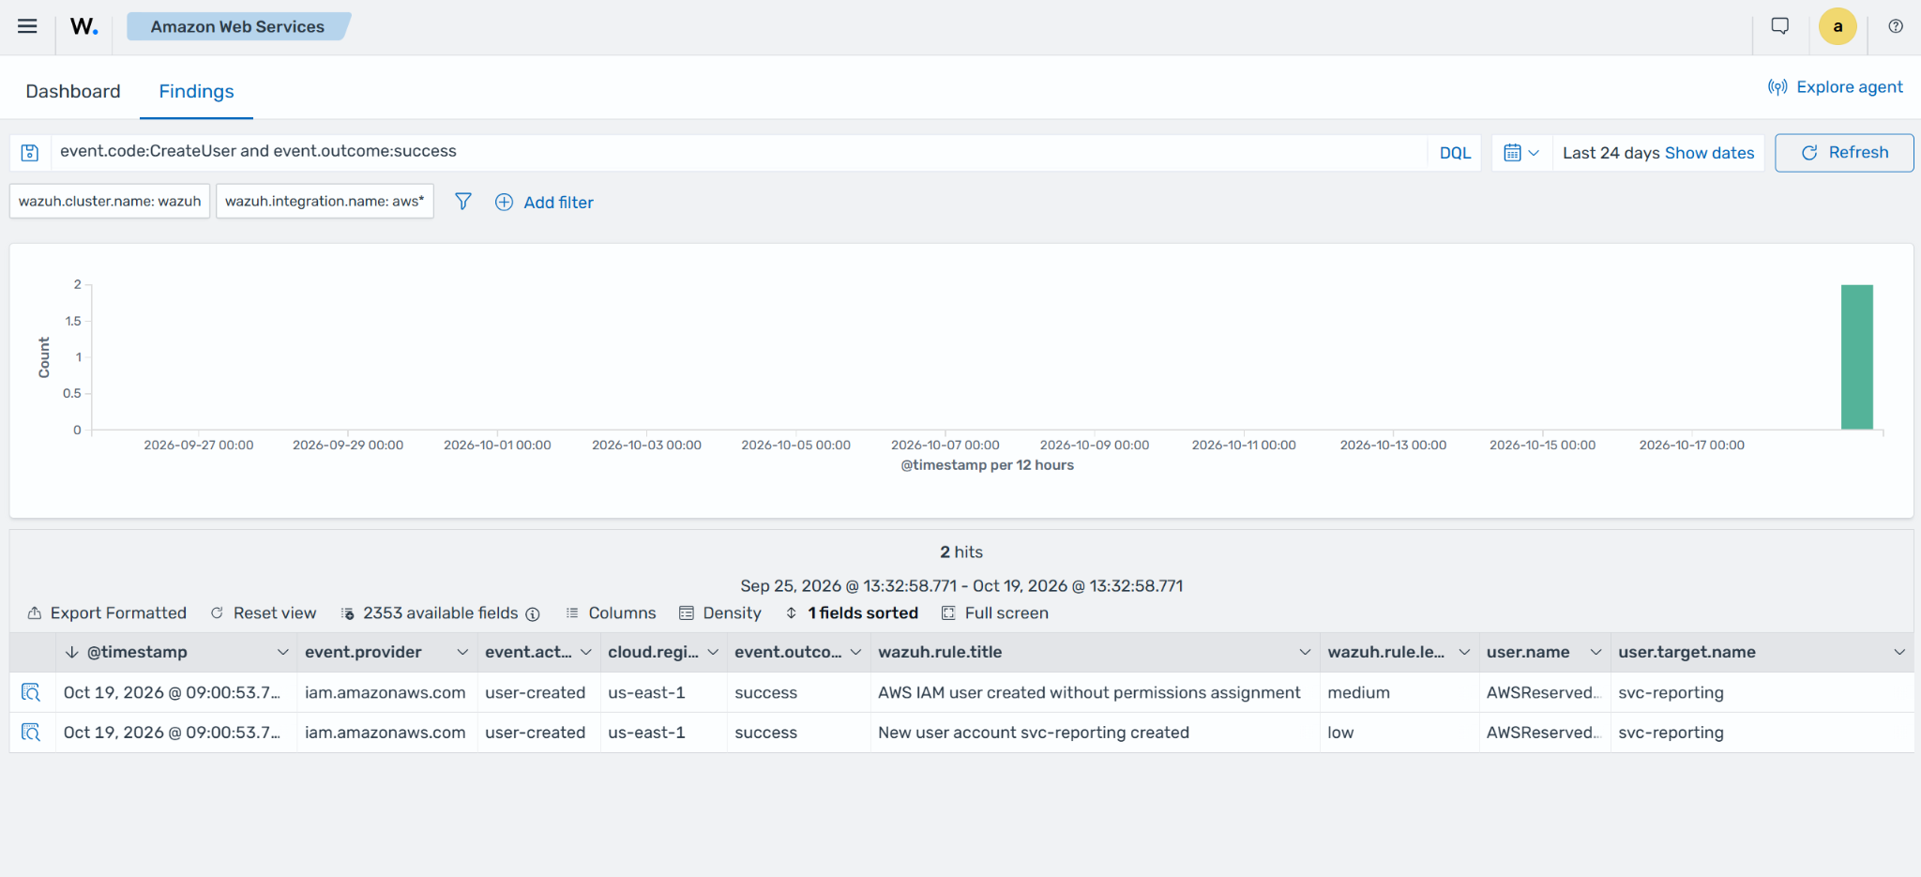The width and height of the screenshot is (1921, 877).
Task: Click the saved query disk icon
Action: 30,153
